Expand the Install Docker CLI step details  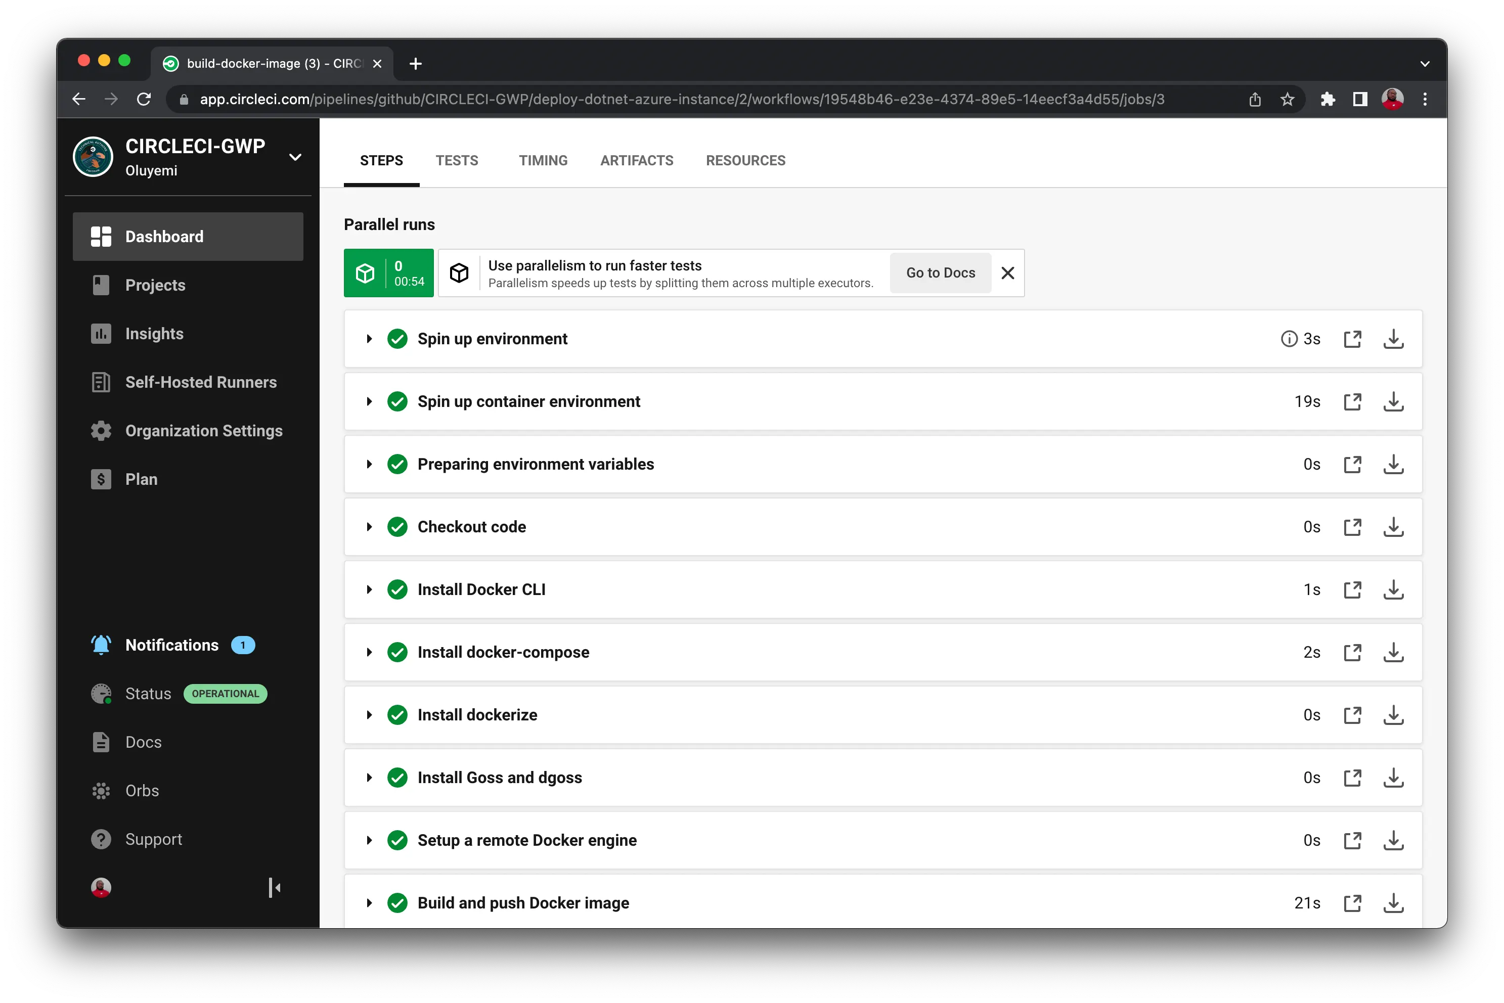coord(369,589)
